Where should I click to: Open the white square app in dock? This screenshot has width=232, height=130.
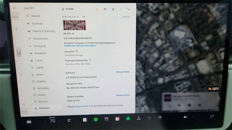[x=85, y=120]
